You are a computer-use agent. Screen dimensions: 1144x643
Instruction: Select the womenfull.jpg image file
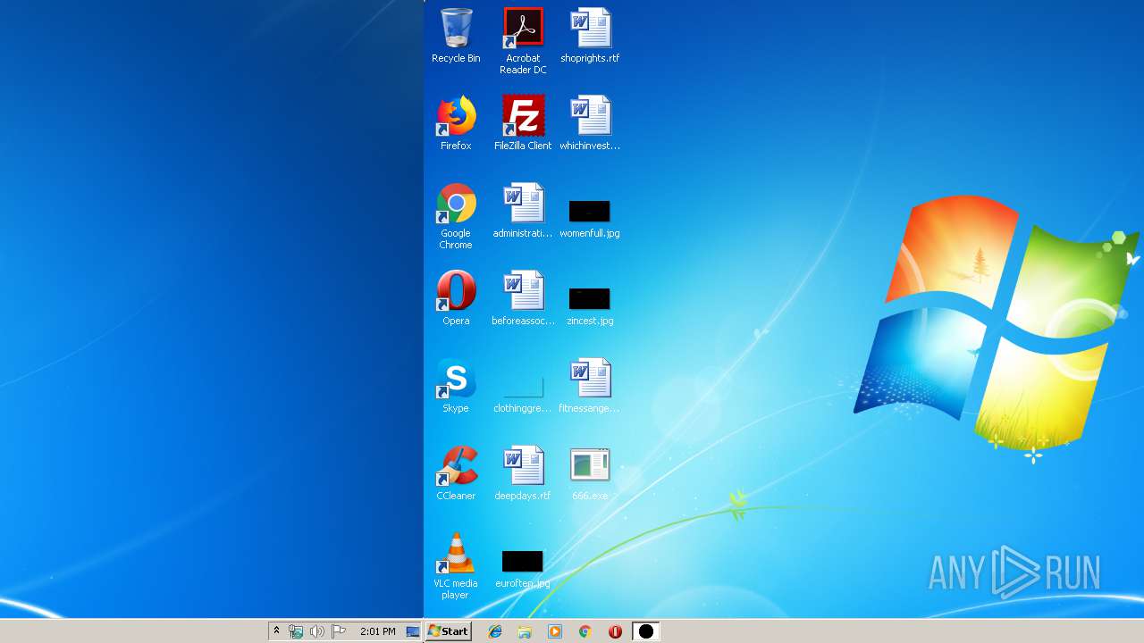tap(590, 218)
